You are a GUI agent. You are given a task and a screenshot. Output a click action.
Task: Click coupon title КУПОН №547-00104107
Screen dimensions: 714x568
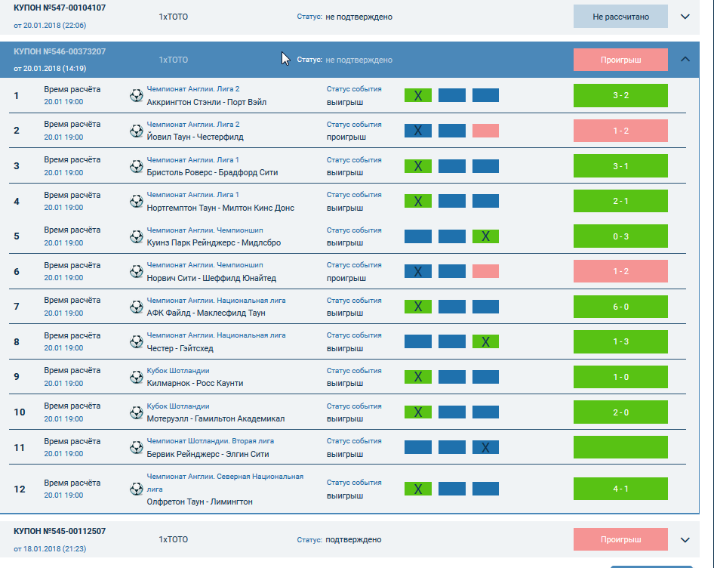[60, 8]
